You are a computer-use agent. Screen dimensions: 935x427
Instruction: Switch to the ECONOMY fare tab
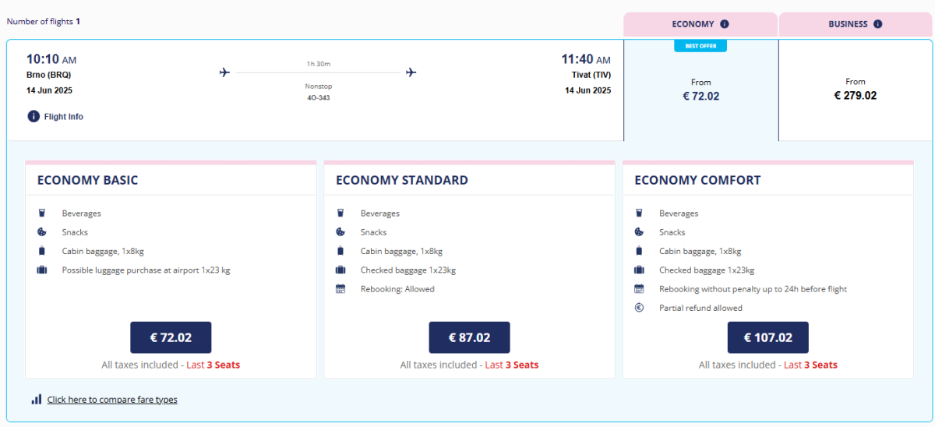pyautogui.click(x=692, y=24)
